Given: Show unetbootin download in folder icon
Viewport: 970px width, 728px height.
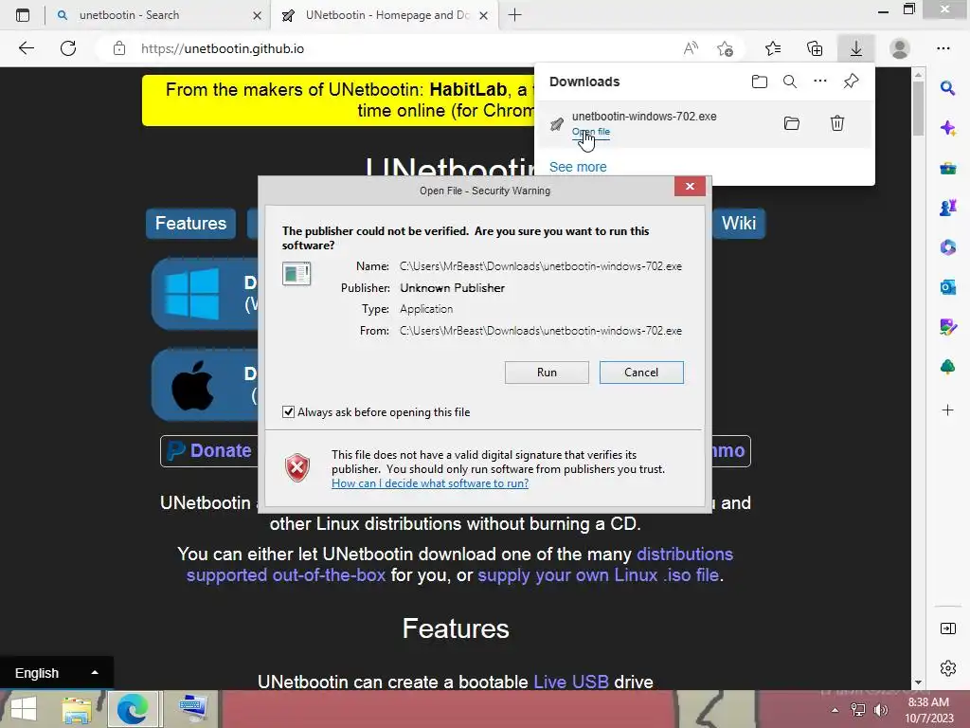Looking at the screenshot, I should click(x=792, y=123).
